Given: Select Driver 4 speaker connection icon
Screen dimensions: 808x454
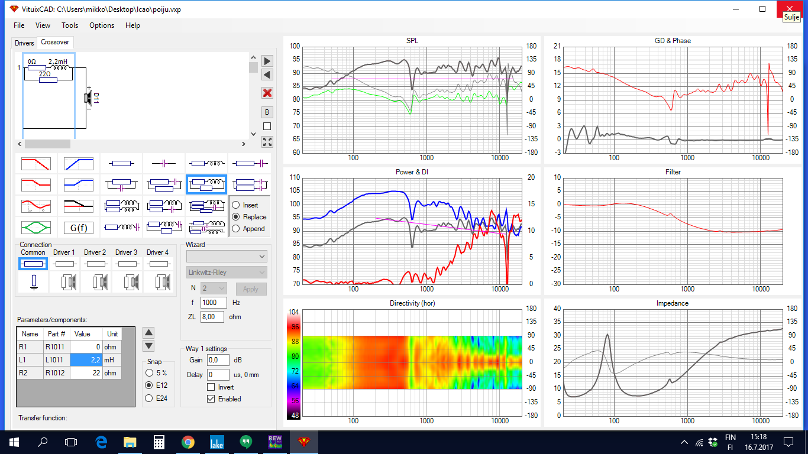Looking at the screenshot, I should (x=158, y=283).
